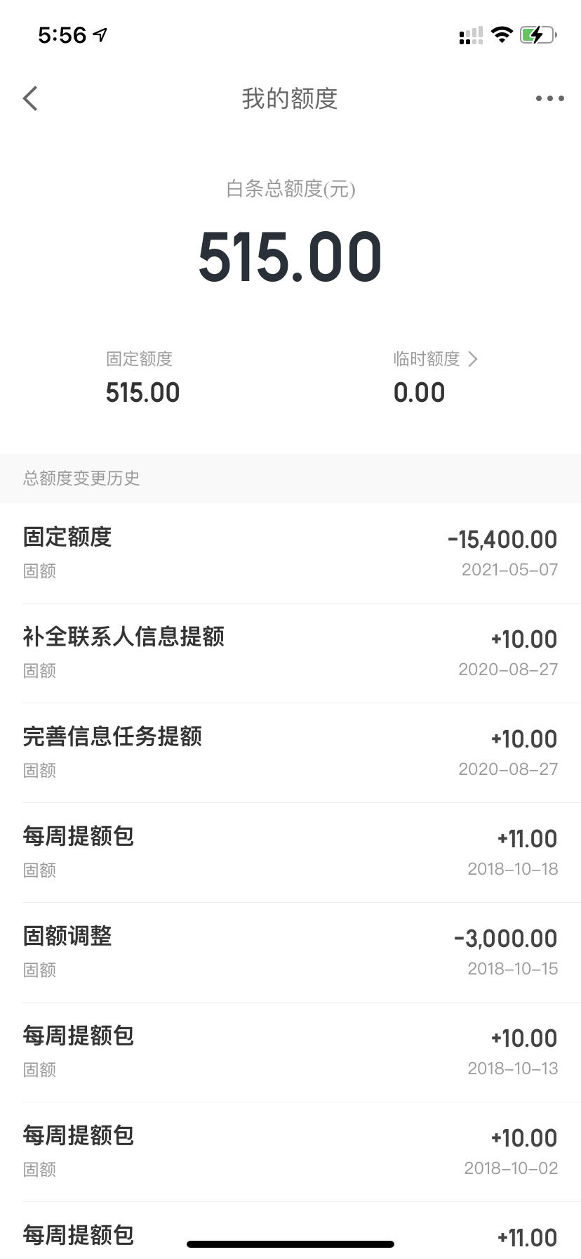Open the 临时额度 temporary quota details
The width and height of the screenshot is (581, 1259).
pos(435,377)
